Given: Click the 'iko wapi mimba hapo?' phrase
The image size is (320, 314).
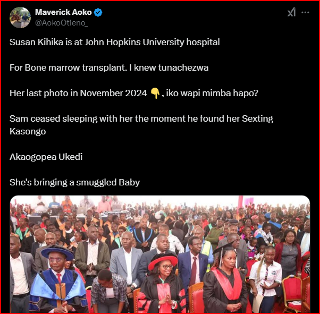Looking at the screenshot, I should click(212, 93).
